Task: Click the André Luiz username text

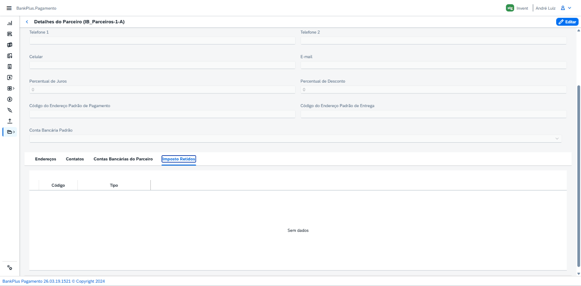Action: coord(545,8)
